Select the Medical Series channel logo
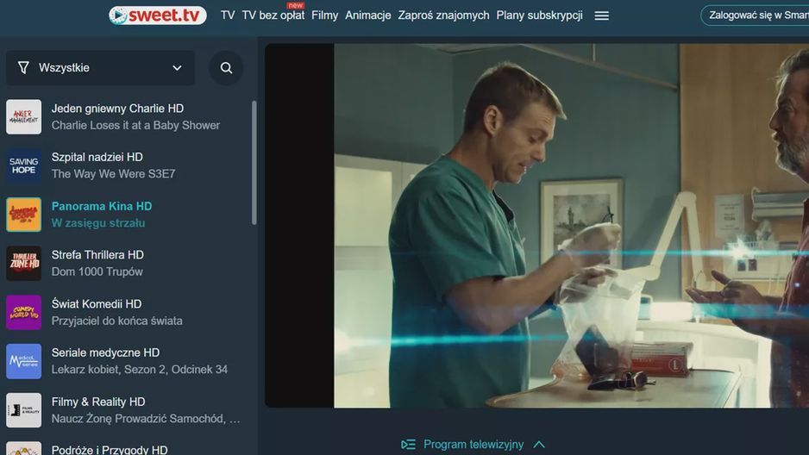The height and width of the screenshot is (455, 809). 24,361
